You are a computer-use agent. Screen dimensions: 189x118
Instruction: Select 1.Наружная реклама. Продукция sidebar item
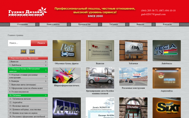[28, 58]
